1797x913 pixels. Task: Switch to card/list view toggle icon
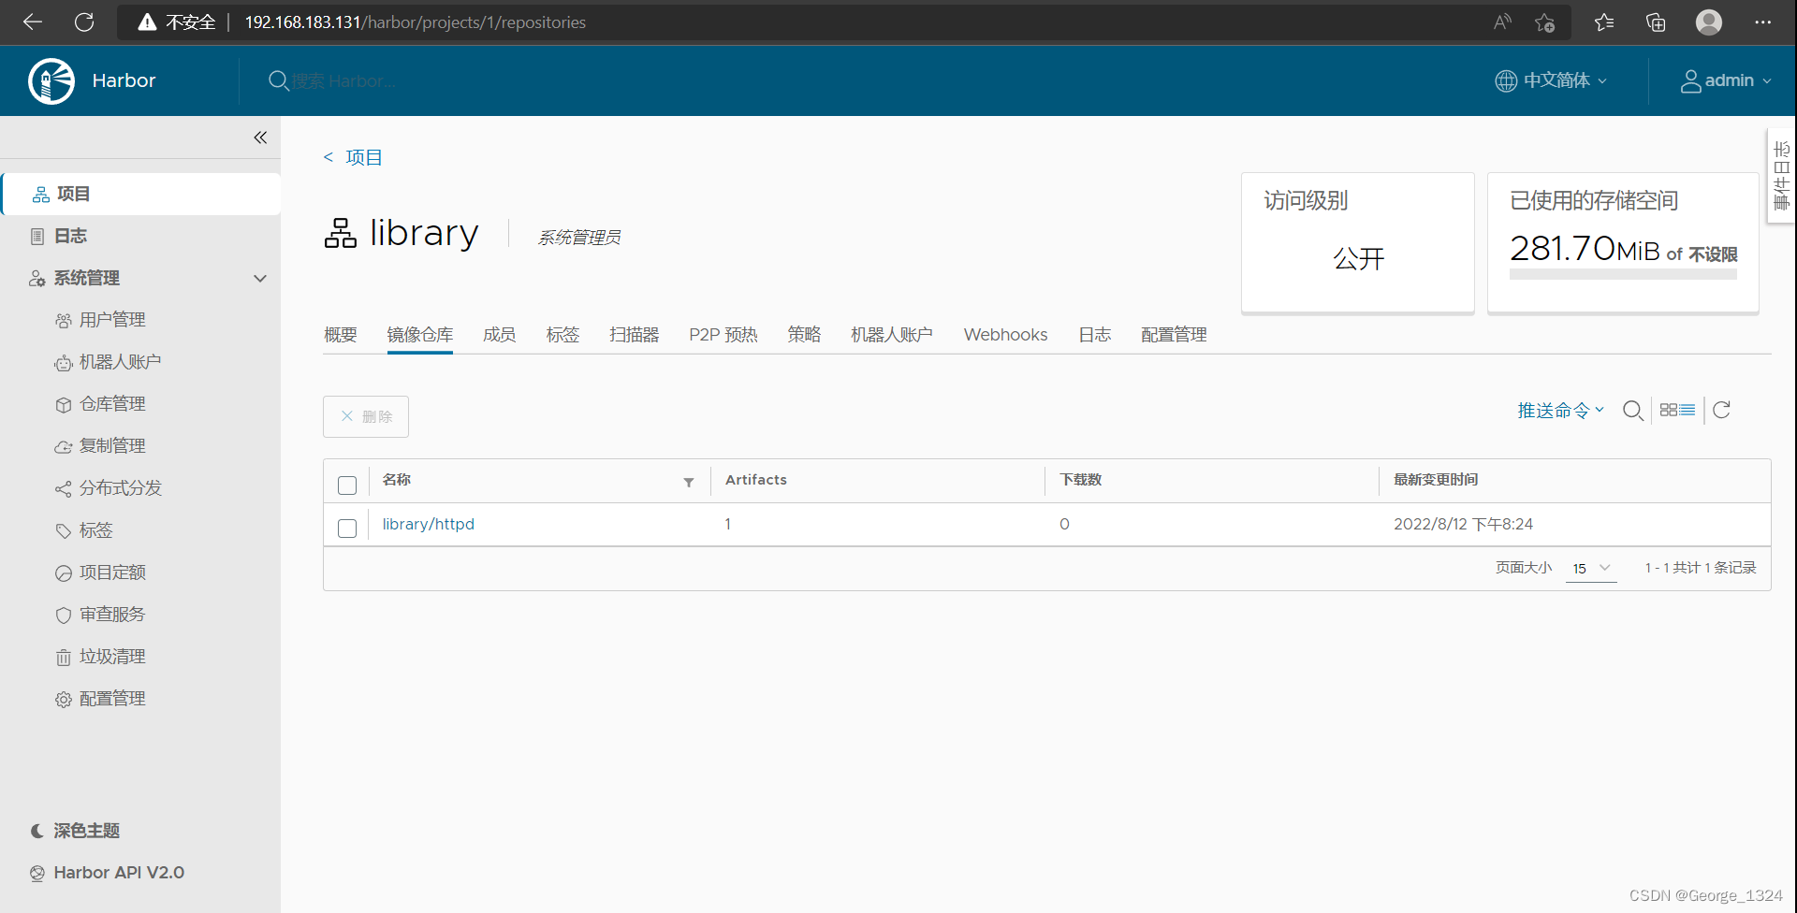[1677, 410]
